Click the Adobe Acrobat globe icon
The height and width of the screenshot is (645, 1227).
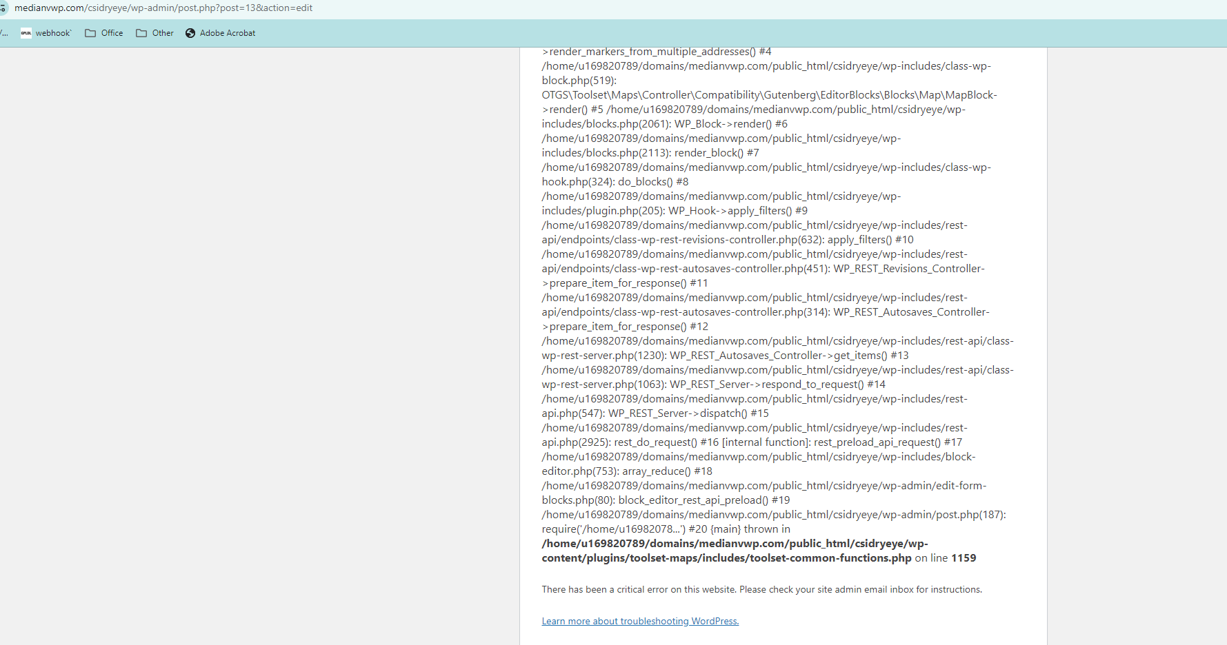[190, 33]
